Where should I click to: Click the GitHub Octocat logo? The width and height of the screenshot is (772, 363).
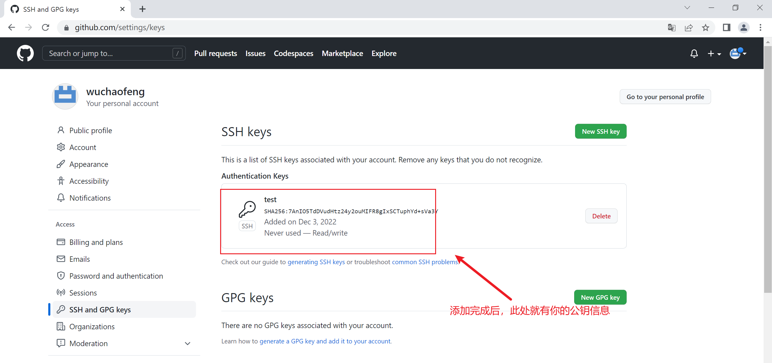25,53
